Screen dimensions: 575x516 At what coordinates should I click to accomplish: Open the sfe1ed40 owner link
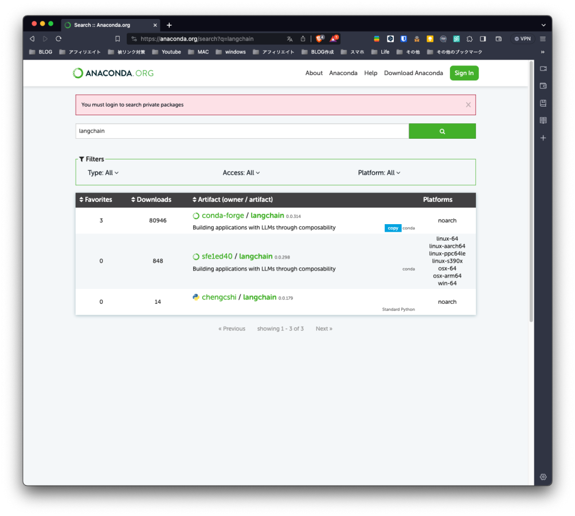click(x=217, y=256)
